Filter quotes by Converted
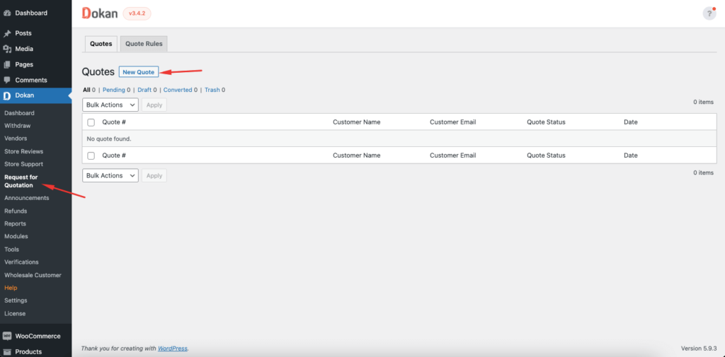The width and height of the screenshot is (725, 357). (178, 90)
